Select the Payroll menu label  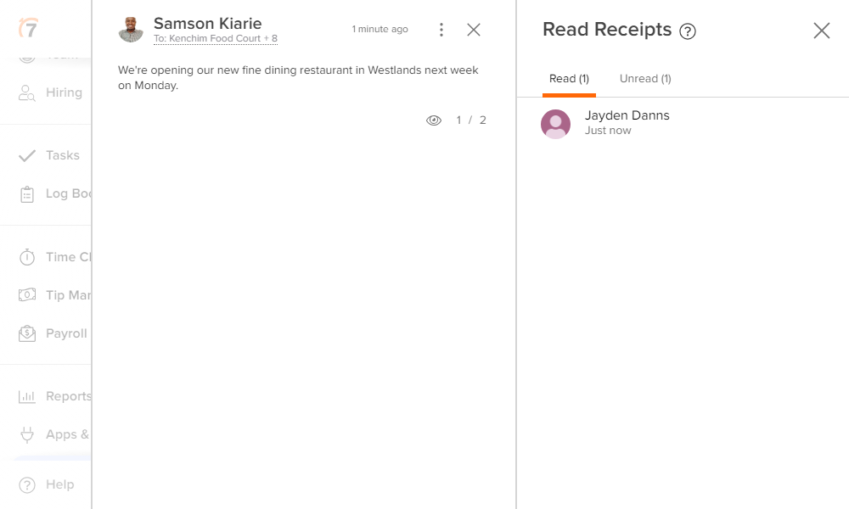point(66,333)
